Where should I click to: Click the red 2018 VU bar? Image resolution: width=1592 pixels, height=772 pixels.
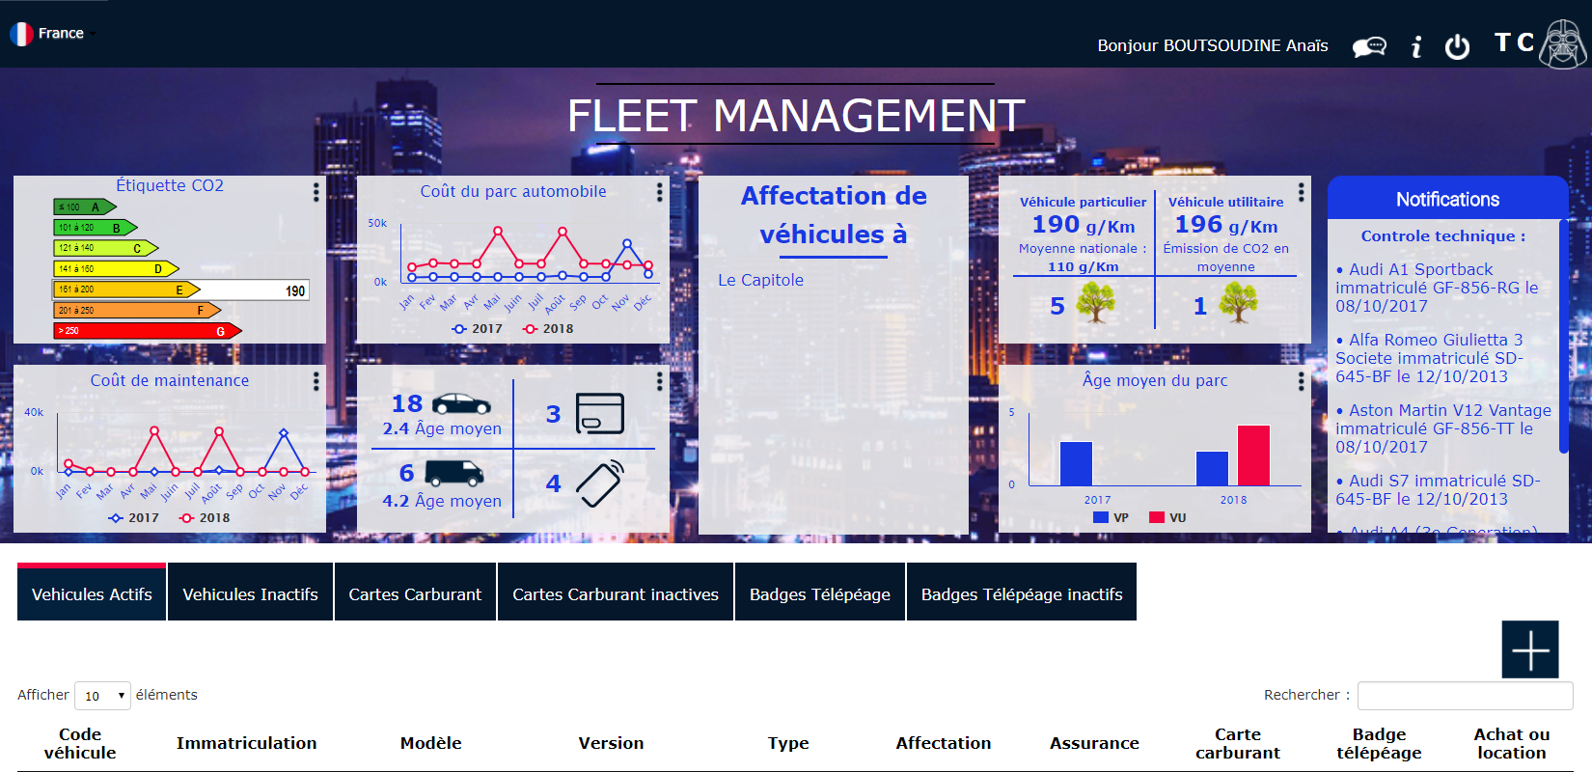pos(1253,455)
